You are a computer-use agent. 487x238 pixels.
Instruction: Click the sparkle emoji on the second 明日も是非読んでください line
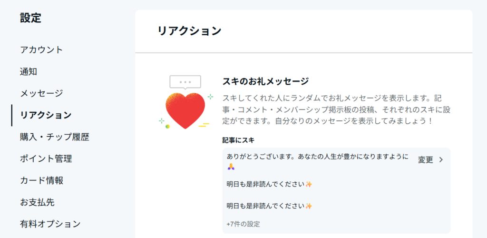point(309,206)
